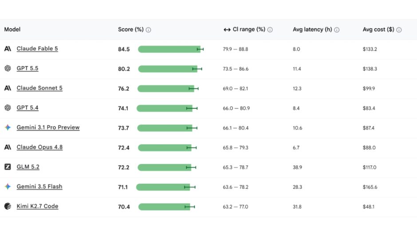Click the CI range info icon
Screen dimensions: 417x234
click(x=270, y=30)
